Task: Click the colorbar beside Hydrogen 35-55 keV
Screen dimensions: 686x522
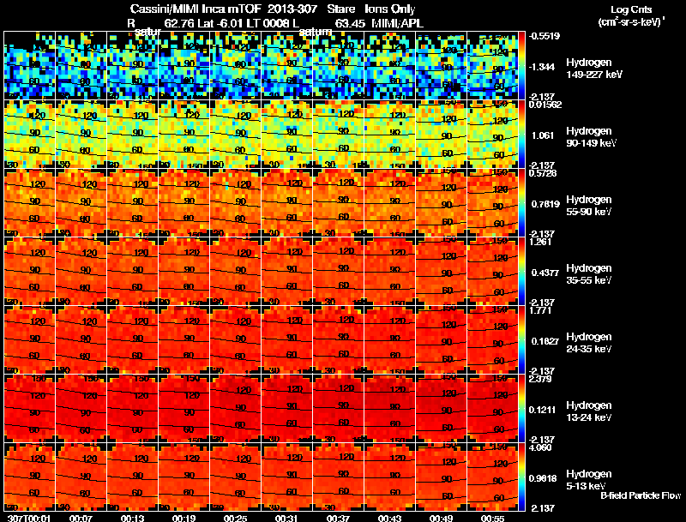Action: pos(521,272)
